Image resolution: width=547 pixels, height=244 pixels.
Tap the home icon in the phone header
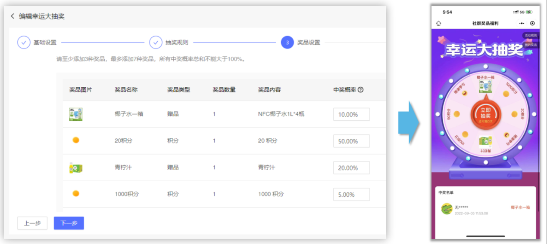tap(438, 23)
